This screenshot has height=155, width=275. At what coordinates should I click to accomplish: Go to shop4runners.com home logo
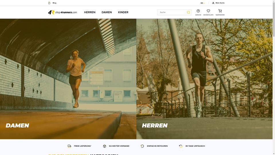click(x=62, y=12)
